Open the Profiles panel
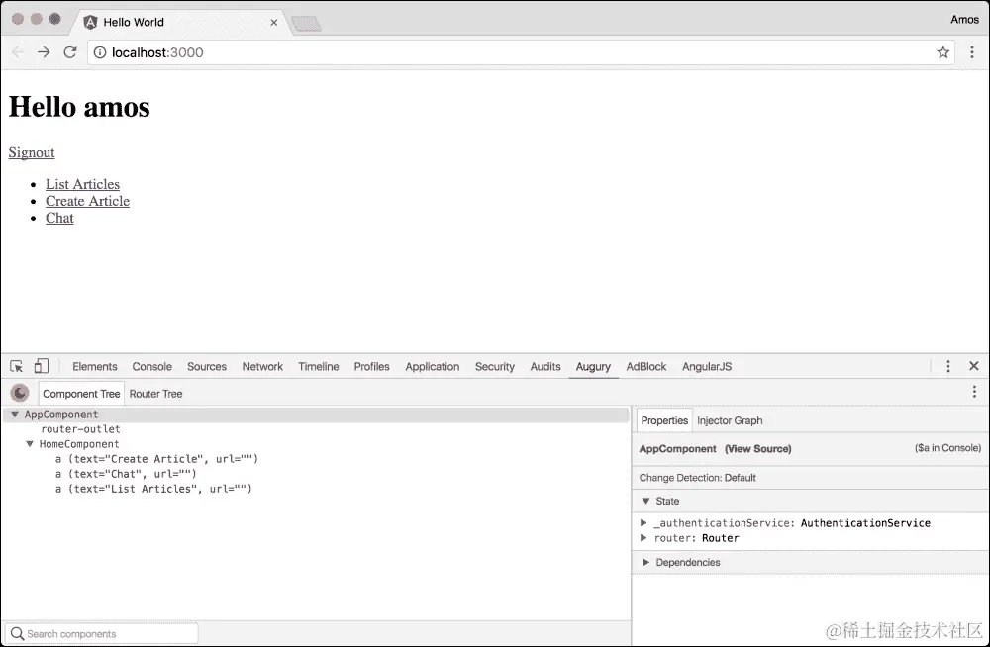 pos(372,367)
